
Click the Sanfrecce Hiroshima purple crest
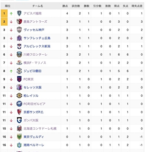(x=19, y=38)
